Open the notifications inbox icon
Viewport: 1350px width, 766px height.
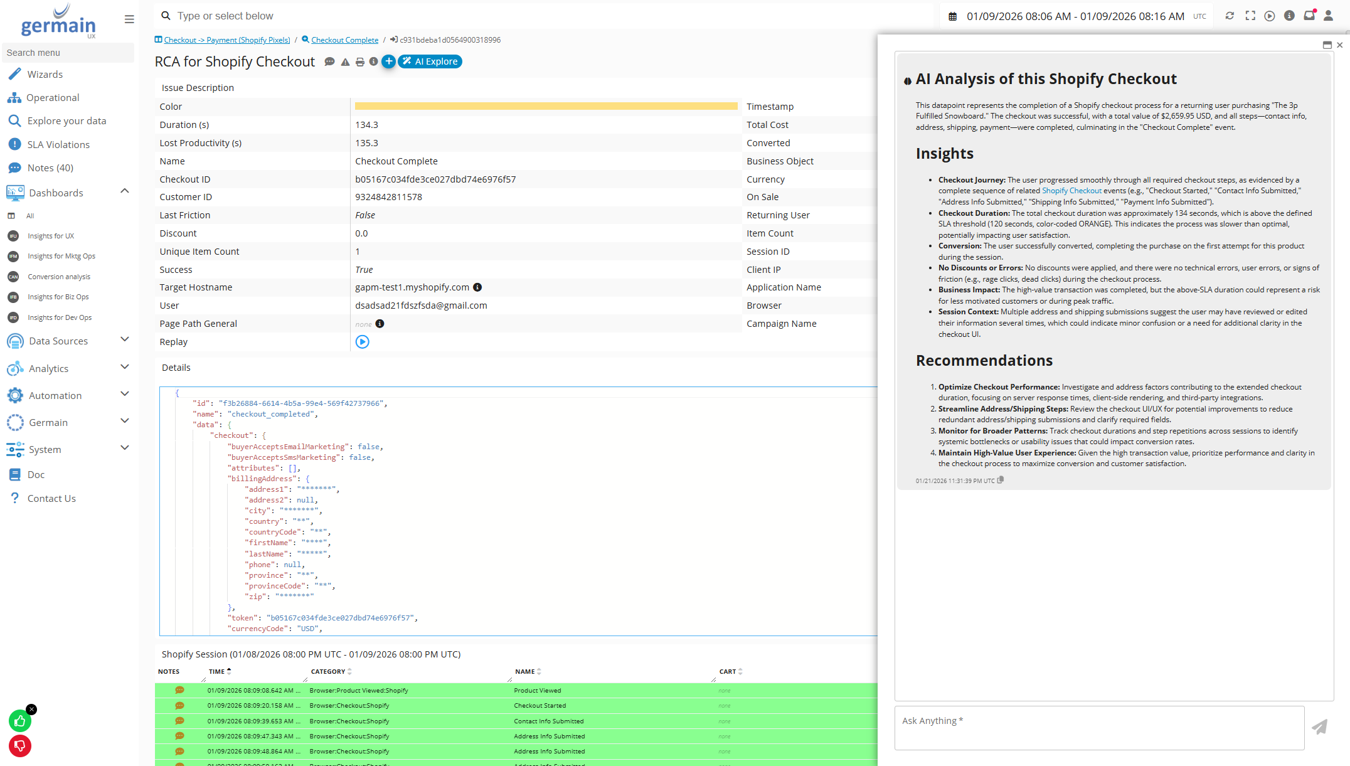[x=1309, y=16]
